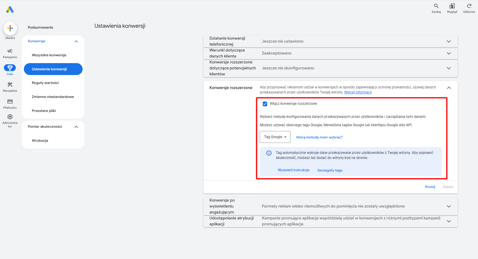Click the Ustawienia konwersji page heading
This screenshot has width=478, height=259.
tap(120, 26)
